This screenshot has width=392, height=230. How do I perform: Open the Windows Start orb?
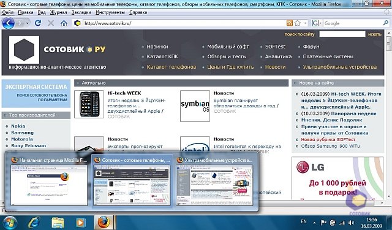click(x=10, y=223)
